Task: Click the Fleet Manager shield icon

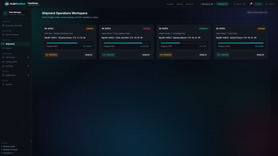Action: pyautogui.click(x=5, y=13)
